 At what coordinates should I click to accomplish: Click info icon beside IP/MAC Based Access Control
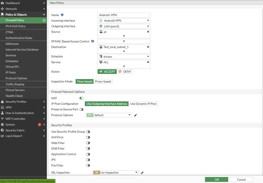click(x=93, y=41)
